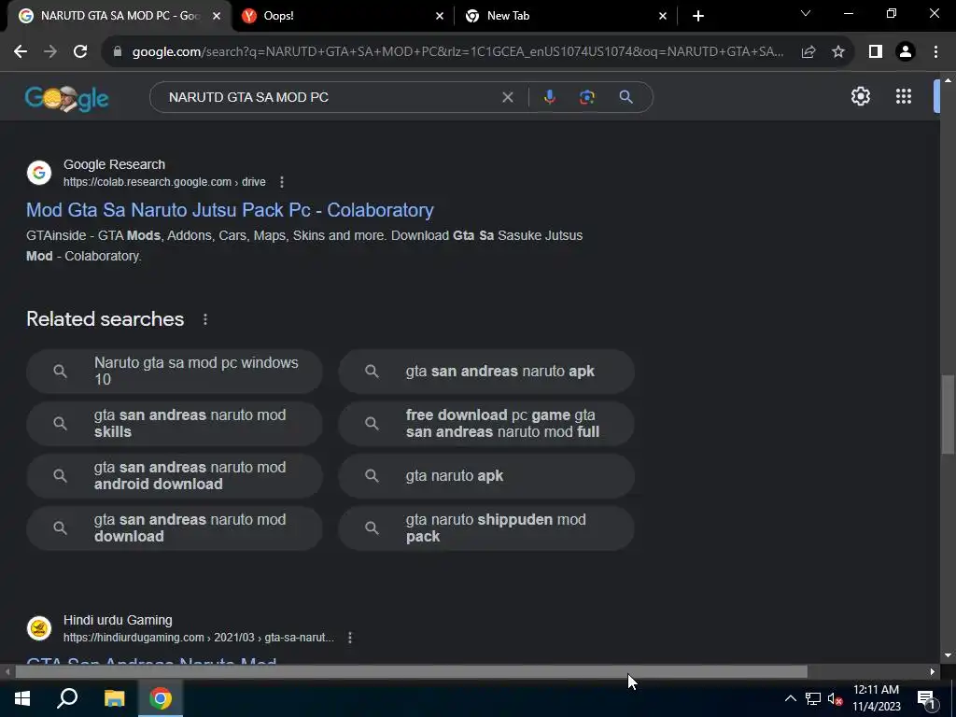This screenshot has width=956, height=717.
Task: Close the New Tab tab
Action: 663,16
